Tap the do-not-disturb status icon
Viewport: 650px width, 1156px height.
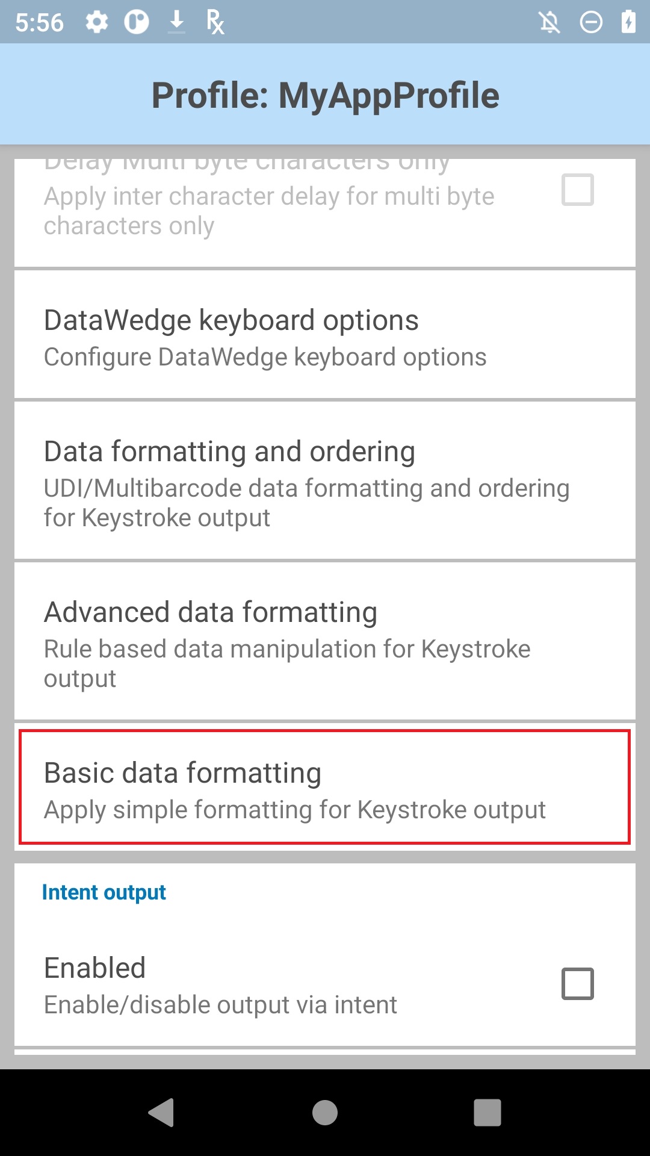coord(590,23)
